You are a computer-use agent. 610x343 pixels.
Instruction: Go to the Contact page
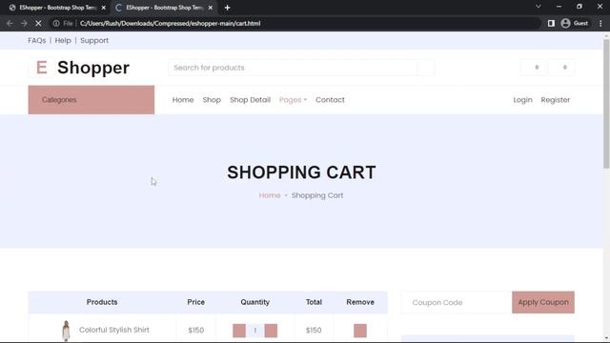[x=330, y=100]
